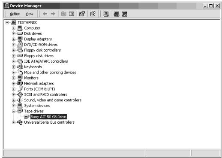Viewport: 222px width, 158px height.
Task: Click the Sony AIT drive icon
Action: [27, 117]
